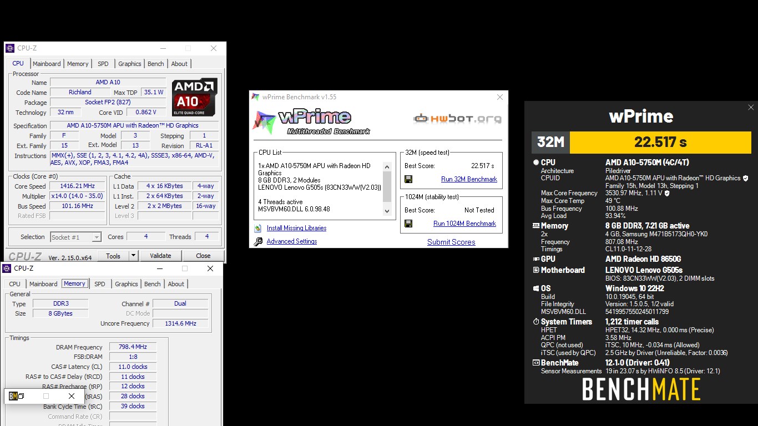Screen dimensions: 758x426
Task: Click the Uncore Frequency 1314.6 MHz field
Action: click(181, 323)
